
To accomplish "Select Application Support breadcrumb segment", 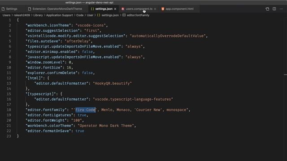I will 60,15.
